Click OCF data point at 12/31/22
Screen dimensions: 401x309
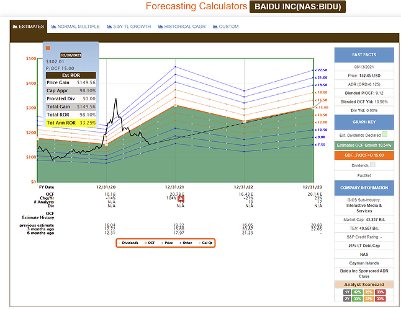[x=244, y=121]
